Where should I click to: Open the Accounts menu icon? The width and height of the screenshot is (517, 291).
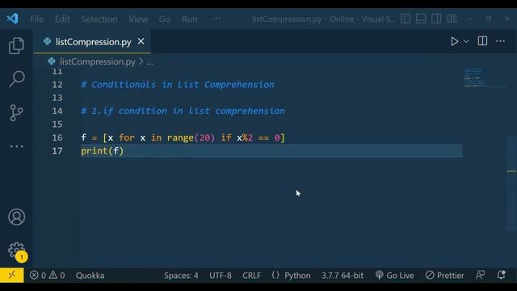point(16,217)
